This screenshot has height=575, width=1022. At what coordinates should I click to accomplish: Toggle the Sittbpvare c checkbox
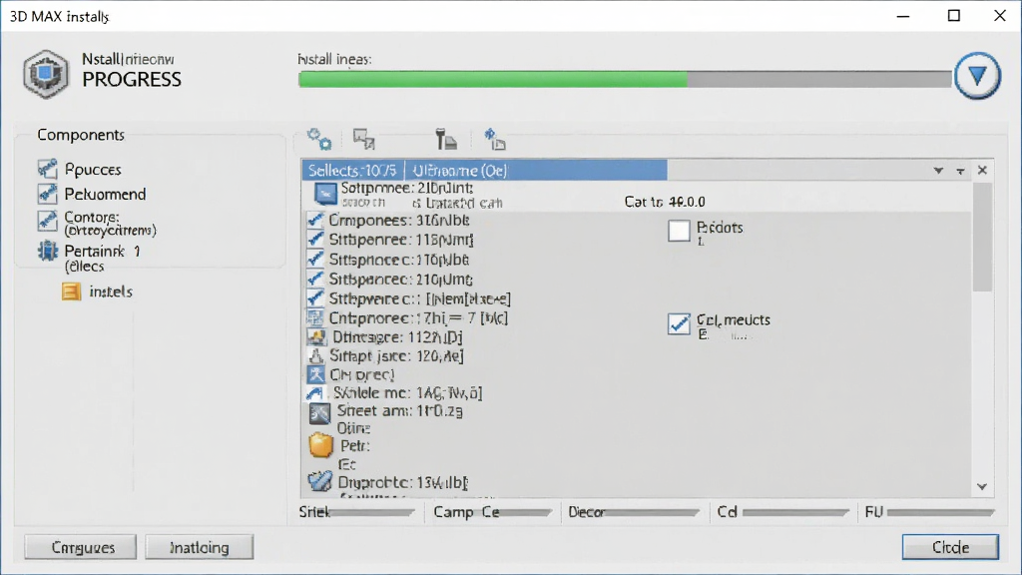point(315,297)
